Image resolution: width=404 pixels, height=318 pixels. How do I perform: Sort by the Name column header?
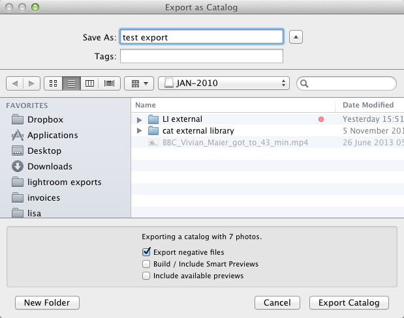233,105
